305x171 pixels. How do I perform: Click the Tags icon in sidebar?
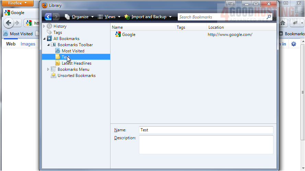click(49, 32)
